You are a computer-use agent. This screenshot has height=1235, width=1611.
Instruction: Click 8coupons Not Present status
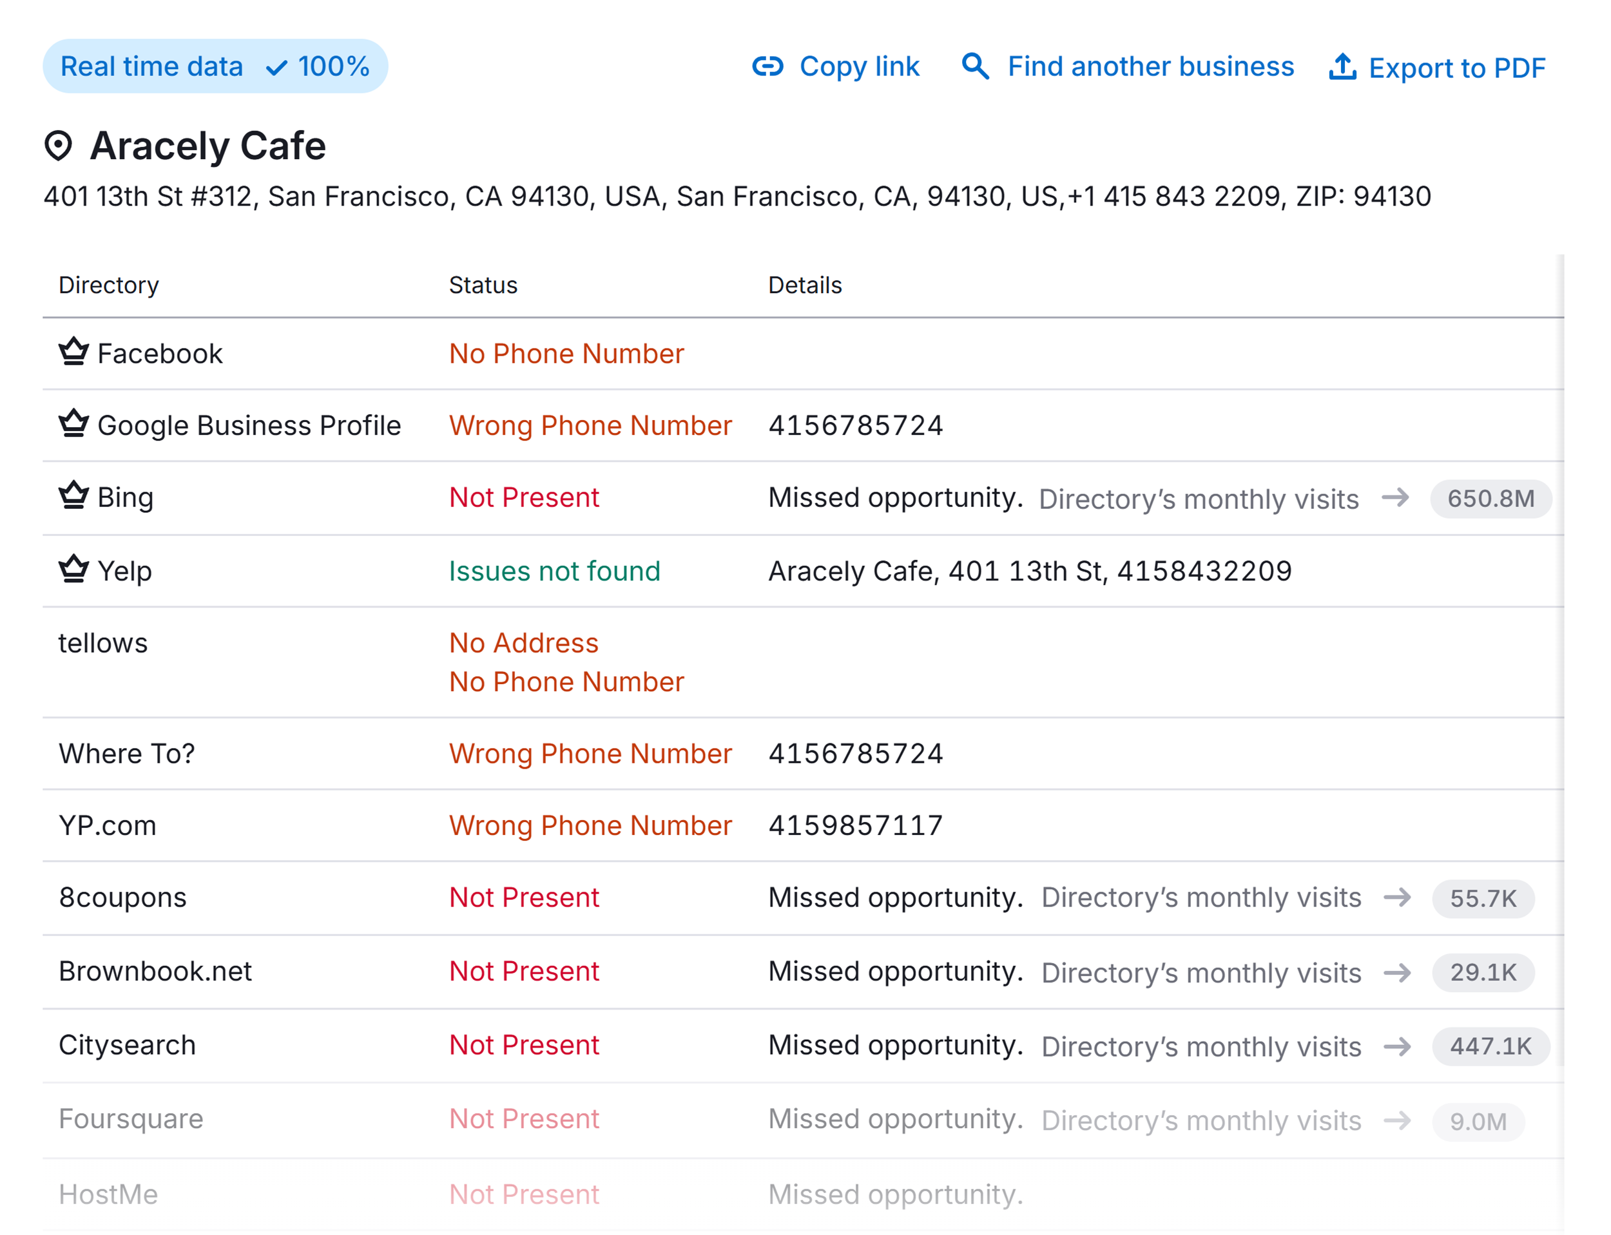pos(525,897)
